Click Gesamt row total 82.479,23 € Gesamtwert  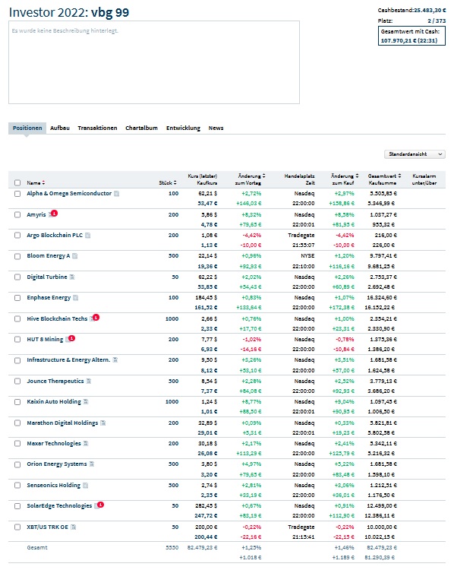tap(382, 548)
